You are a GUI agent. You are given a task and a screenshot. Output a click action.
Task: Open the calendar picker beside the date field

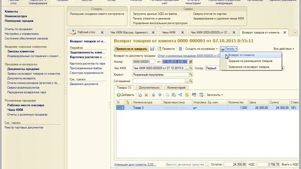click(x=190, y=61)
